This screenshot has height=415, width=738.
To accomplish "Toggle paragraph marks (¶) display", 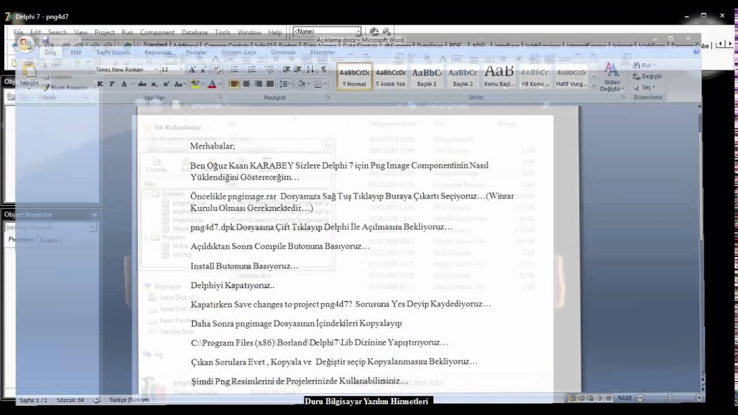I will click(x=324, y=70).
